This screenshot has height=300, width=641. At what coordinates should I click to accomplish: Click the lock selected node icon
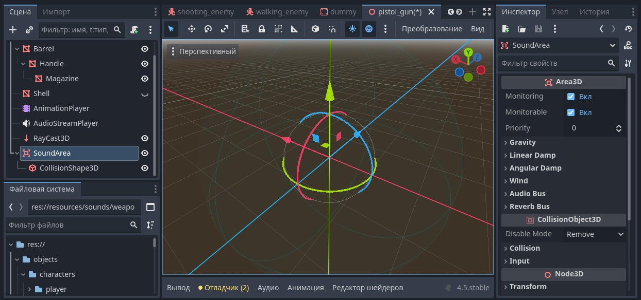click(x=262, y=29)
